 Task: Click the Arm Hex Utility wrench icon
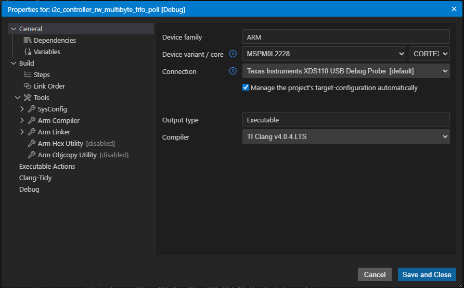pos(32,143)
